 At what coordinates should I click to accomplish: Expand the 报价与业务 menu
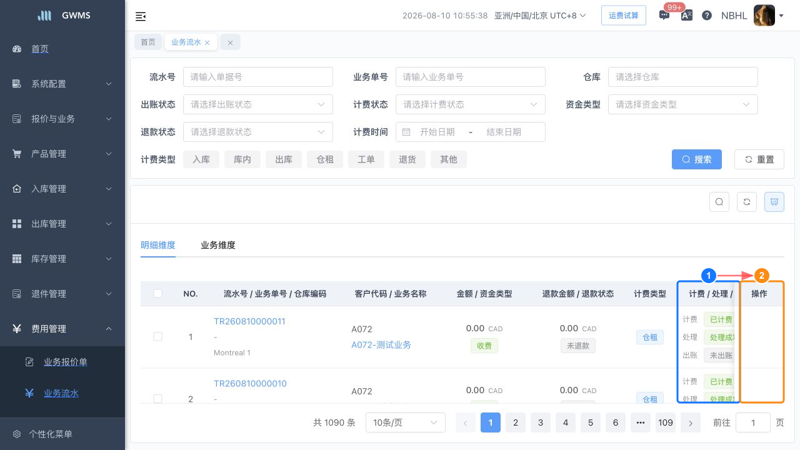pos(62,119)
